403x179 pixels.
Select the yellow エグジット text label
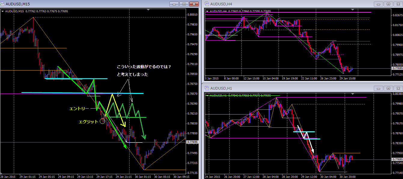click(x=88, y=121)
